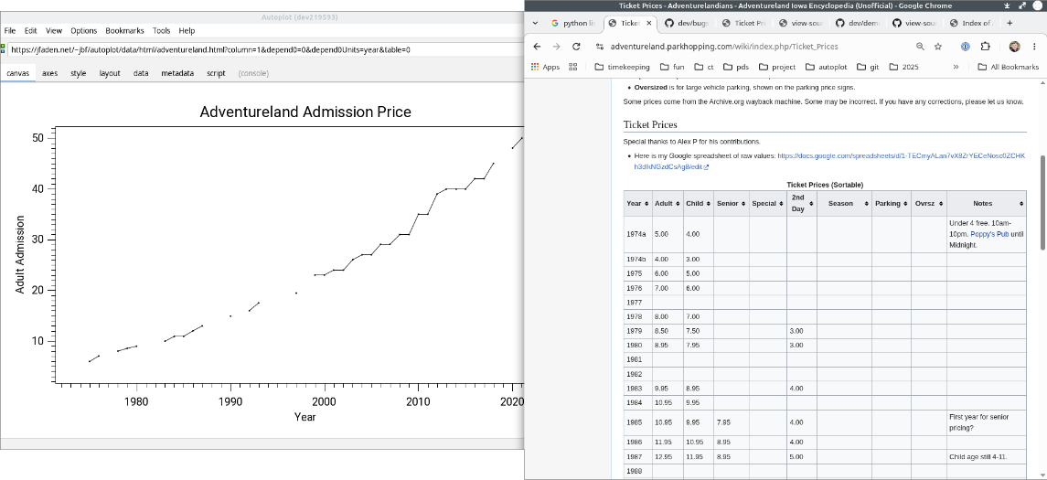Open the ct bookmarks folder
Screen dimensions: 1047x480
pos(704,67)
